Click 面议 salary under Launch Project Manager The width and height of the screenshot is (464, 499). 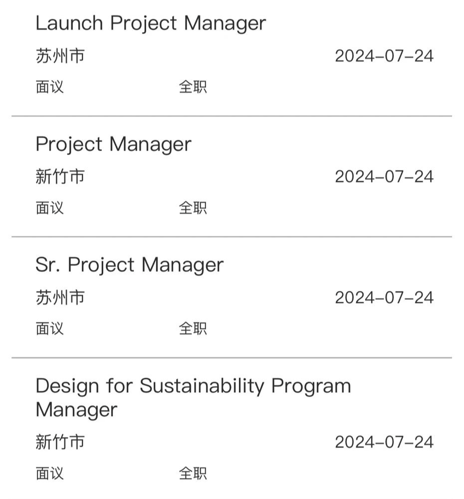(x=50, y=87)
